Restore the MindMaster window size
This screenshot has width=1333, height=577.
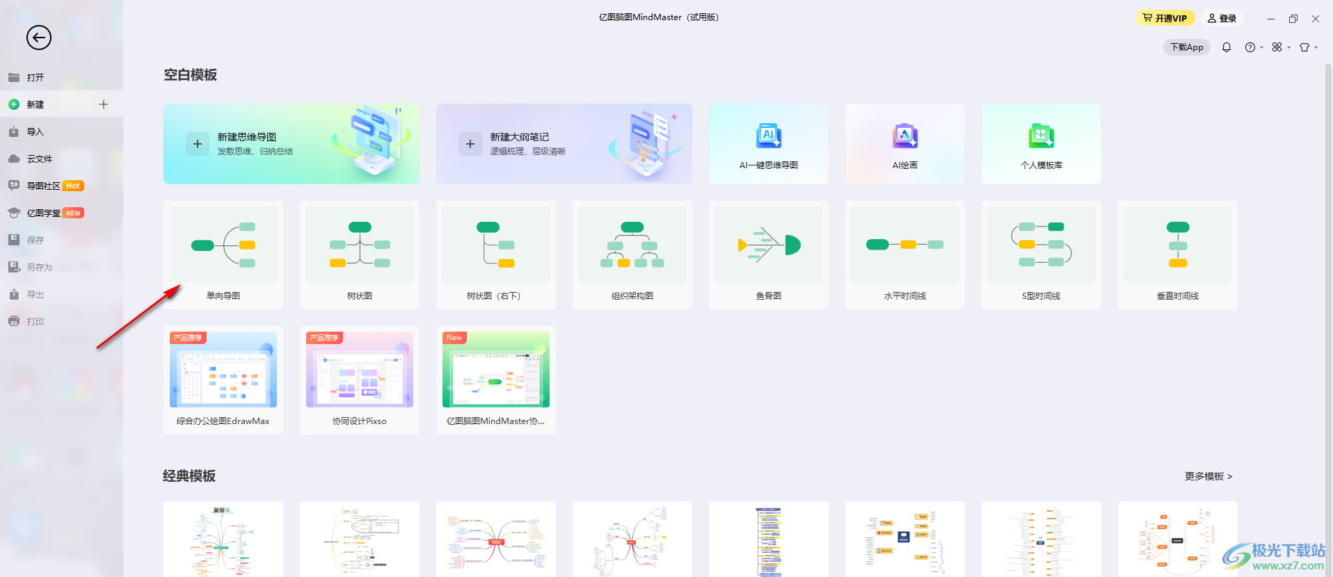[1293, 19]
